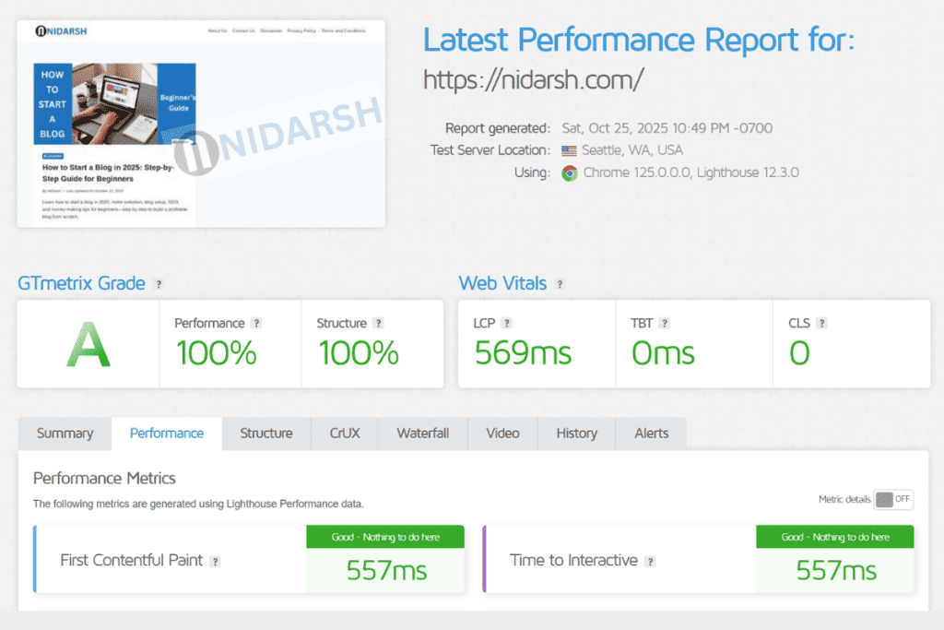Click the US flag icon
Screen dimensions: 944x630
click(x=571, y=149)
